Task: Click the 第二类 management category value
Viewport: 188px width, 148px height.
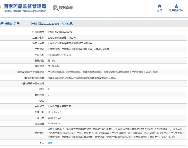Action: [x=51, y=61]
